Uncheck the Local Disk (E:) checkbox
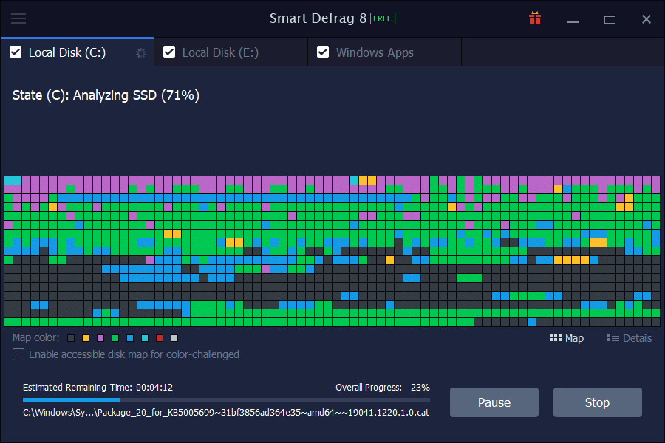Screen dimensions: 665x443 (x=169, y=52)
